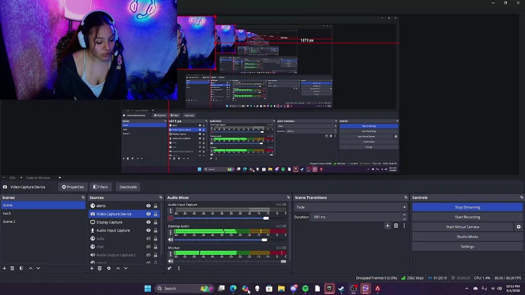Screen dimensions: 525x295
Task: Show the chat source
Action: pyautogui.click(x=148, y=247)
